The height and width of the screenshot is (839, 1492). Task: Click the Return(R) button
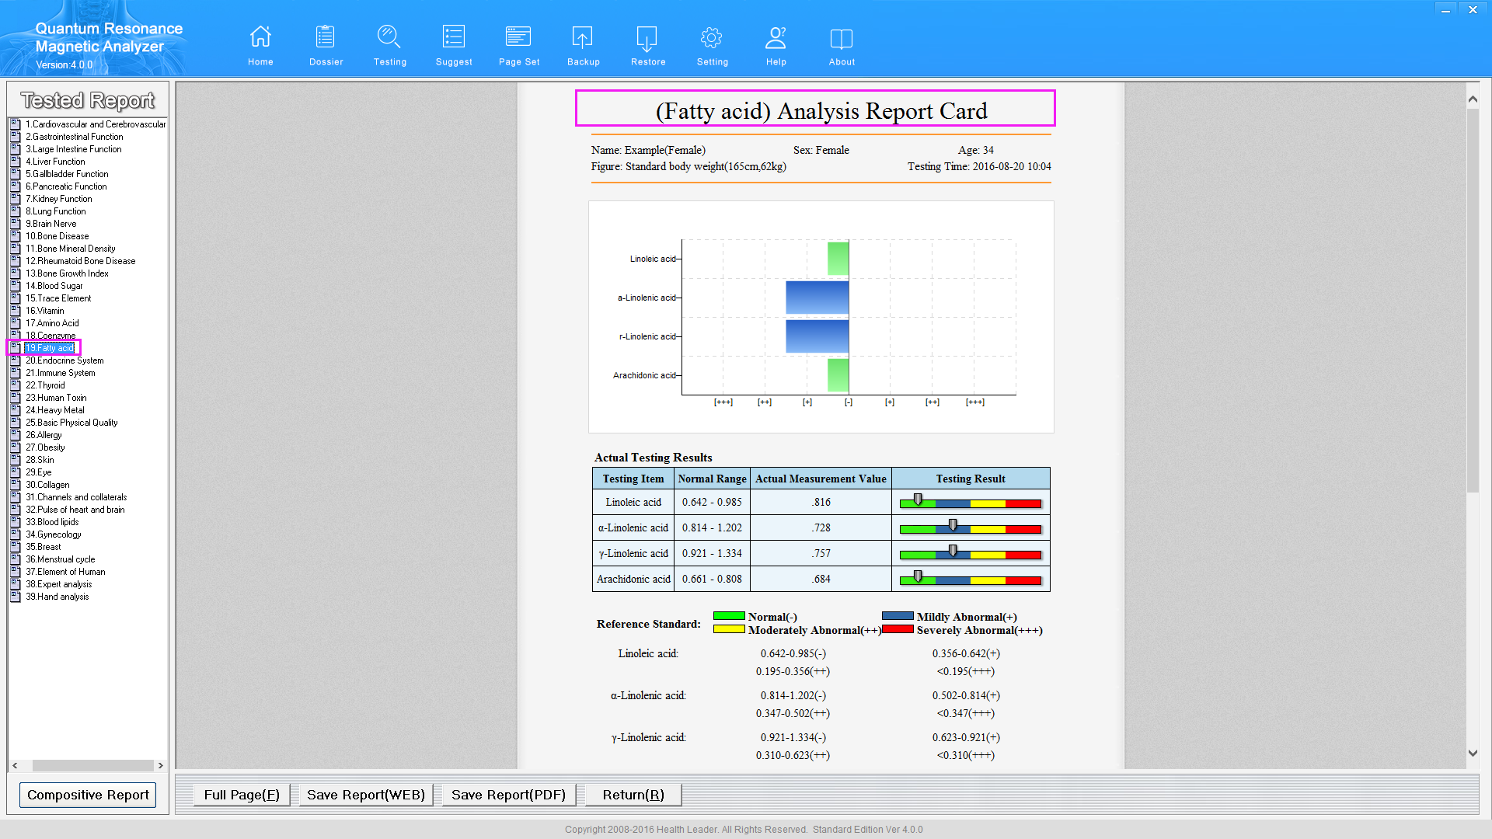coord(633,795)
